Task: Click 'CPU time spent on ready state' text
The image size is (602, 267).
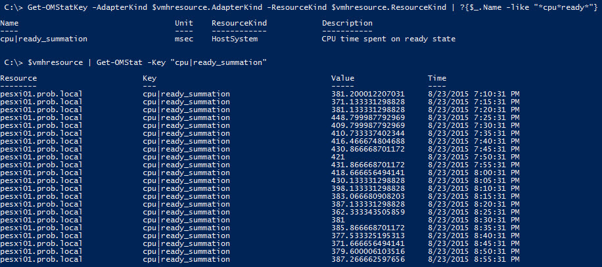Action: click(x=388, y=39)
